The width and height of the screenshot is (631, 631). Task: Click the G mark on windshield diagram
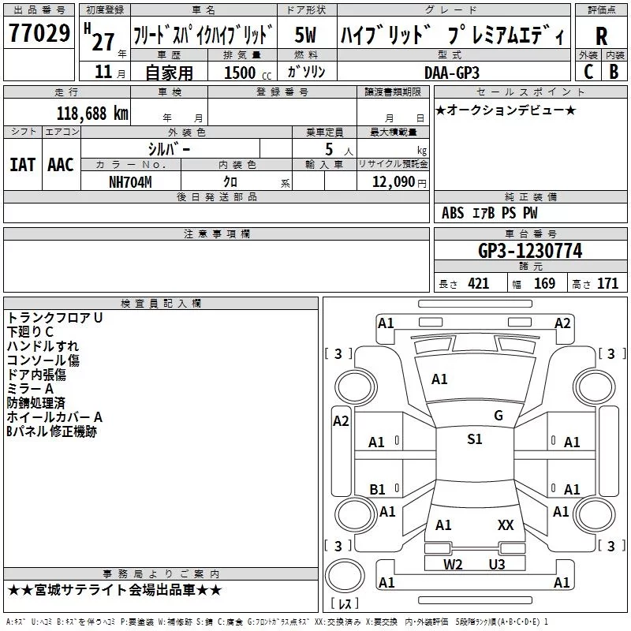498,416
